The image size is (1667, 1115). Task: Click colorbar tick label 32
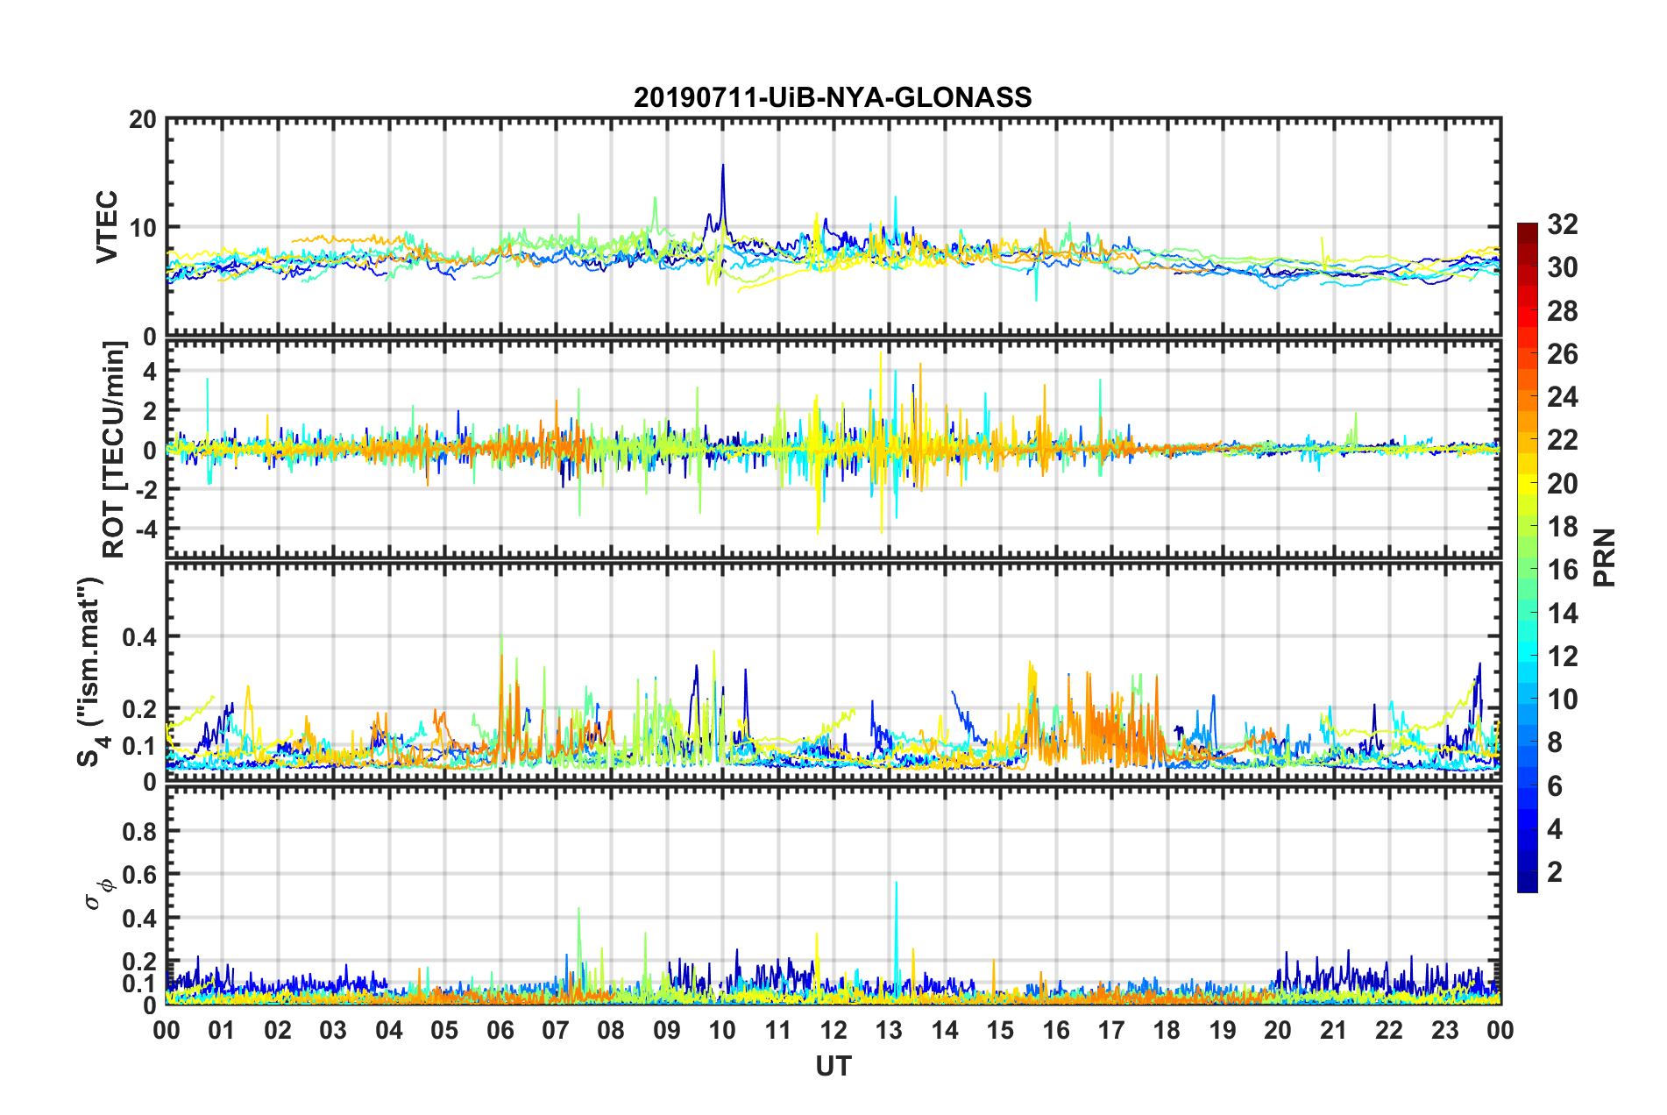[1563, 224]
